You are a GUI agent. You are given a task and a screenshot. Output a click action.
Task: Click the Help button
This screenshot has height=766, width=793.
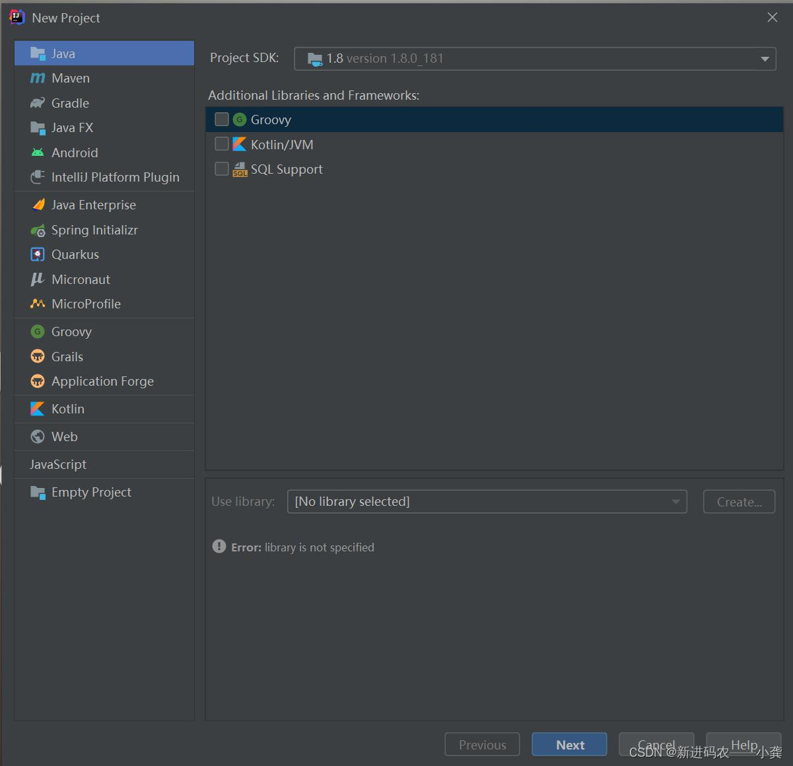click(x=743, y=744)
